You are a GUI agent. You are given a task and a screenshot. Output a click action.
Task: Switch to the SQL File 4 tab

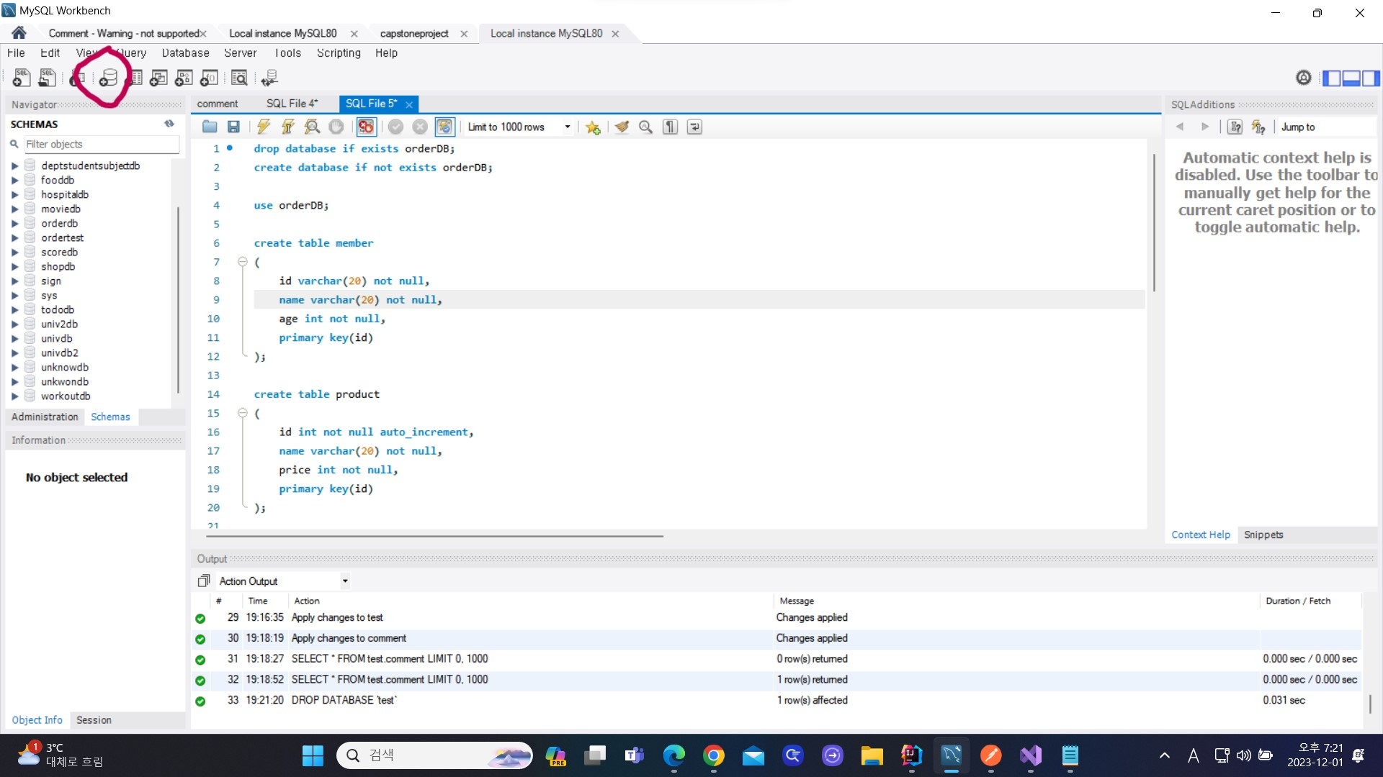pyautogui.click(x=292, y=104)
